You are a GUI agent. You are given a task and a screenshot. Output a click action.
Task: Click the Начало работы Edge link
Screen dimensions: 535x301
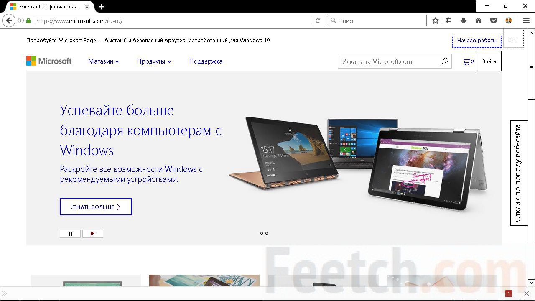[476, 41]
